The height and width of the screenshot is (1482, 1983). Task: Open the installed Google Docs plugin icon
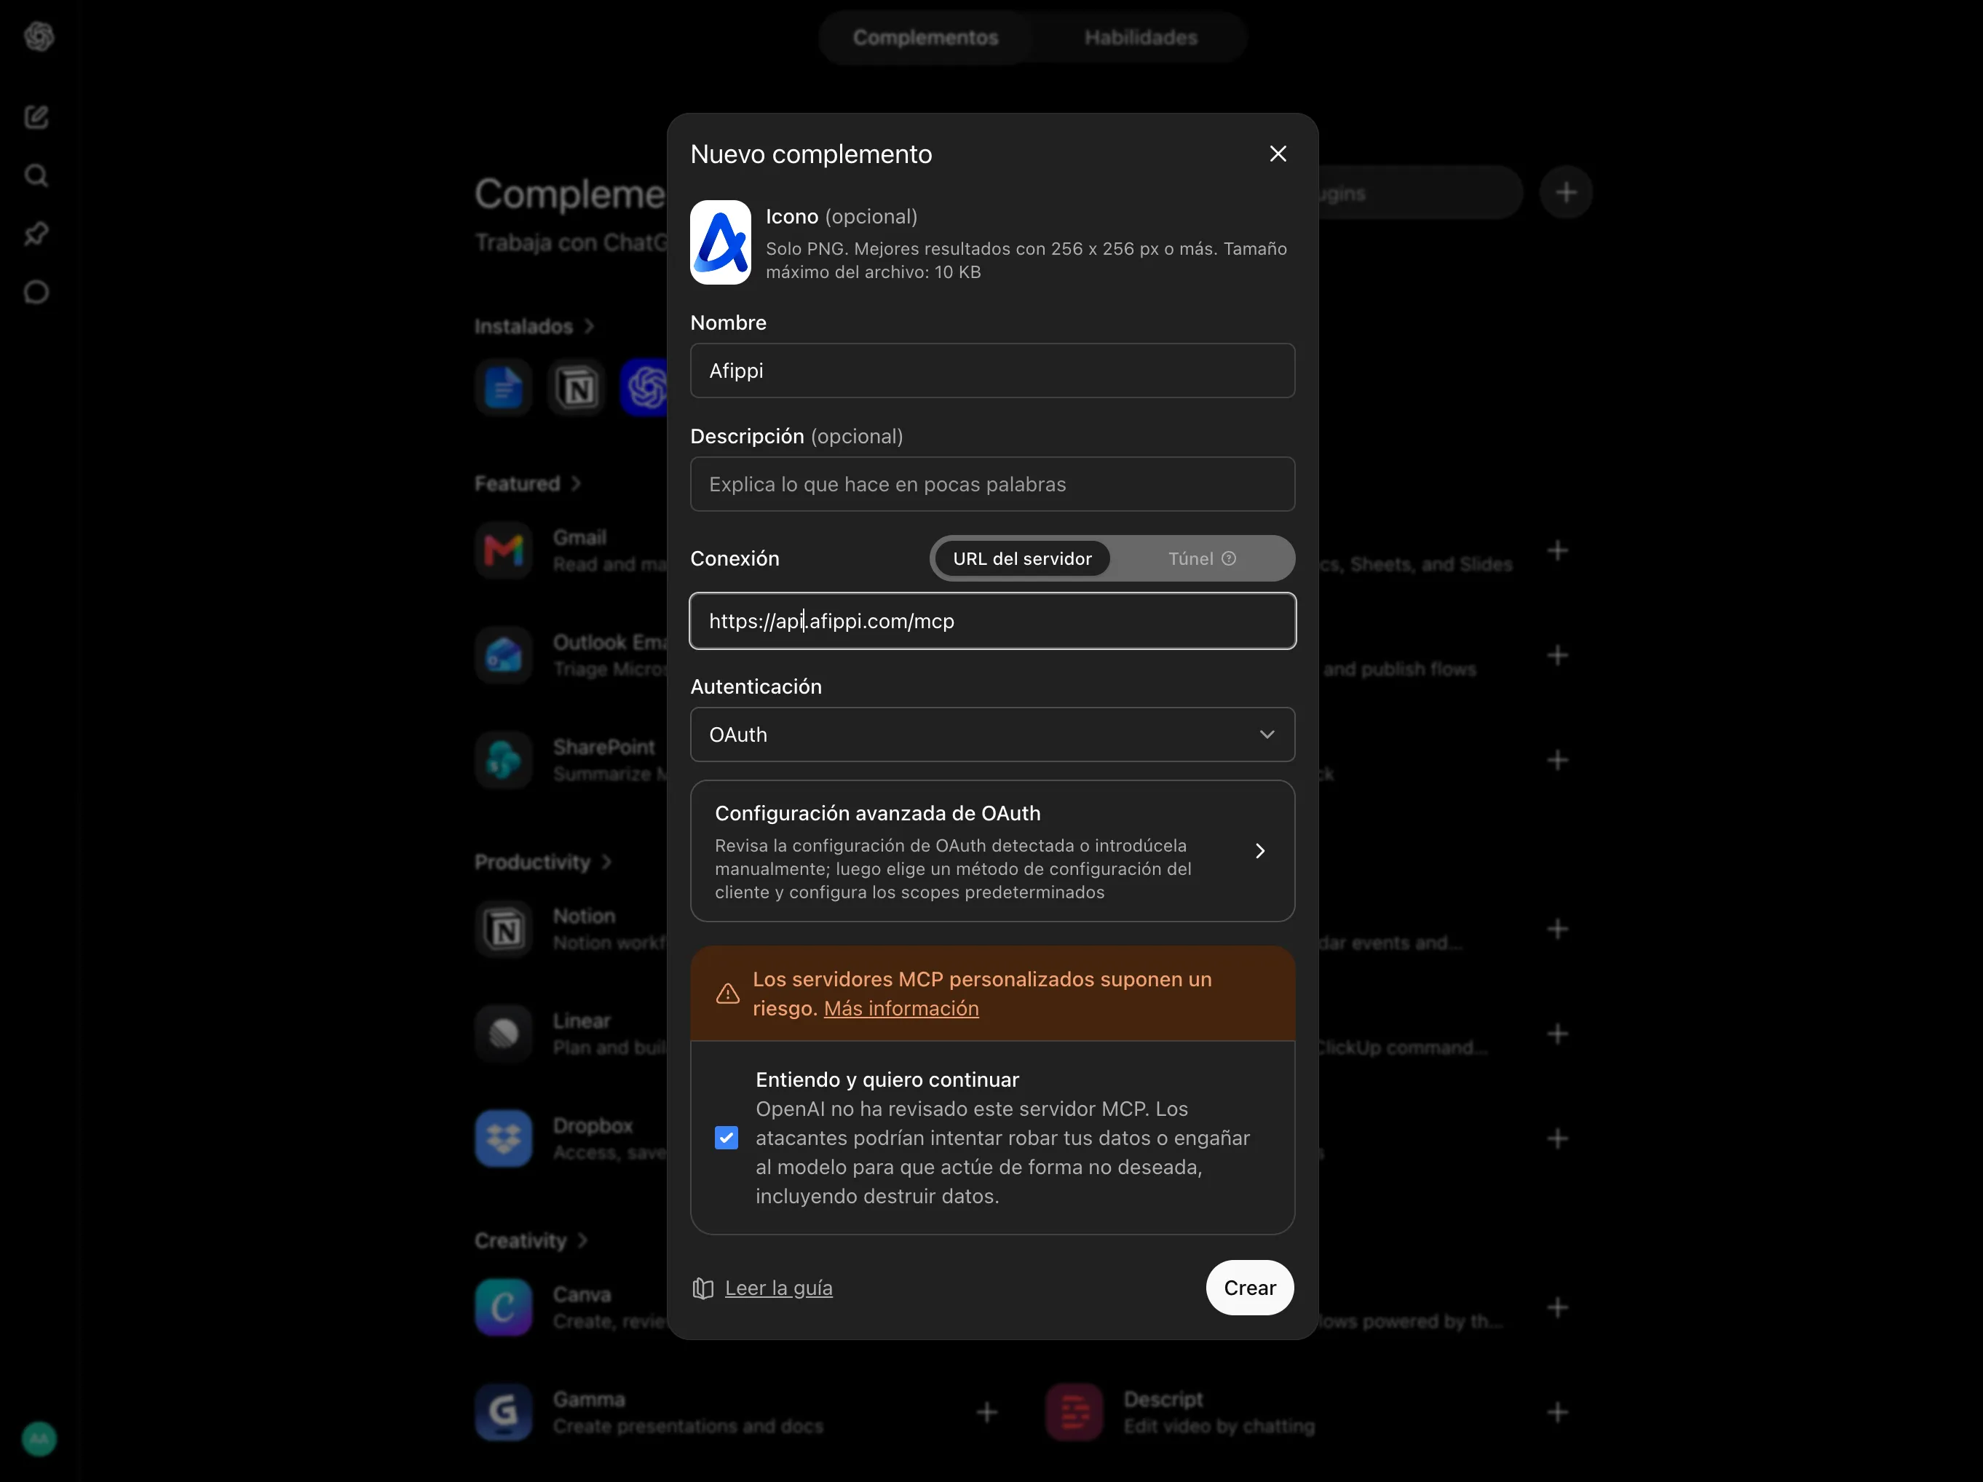[504, 387]
